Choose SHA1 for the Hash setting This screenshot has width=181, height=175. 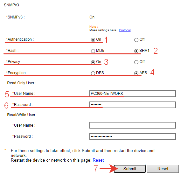pyautogui.click(x=136, y=51)
